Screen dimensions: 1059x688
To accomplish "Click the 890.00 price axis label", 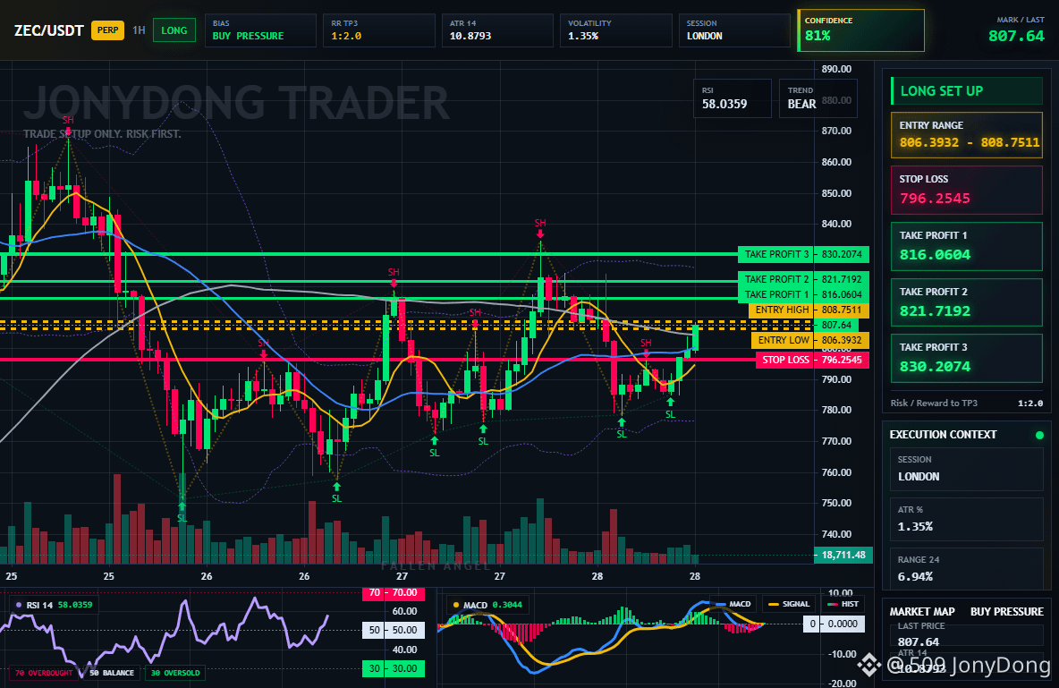I will (x=836, y=69).
